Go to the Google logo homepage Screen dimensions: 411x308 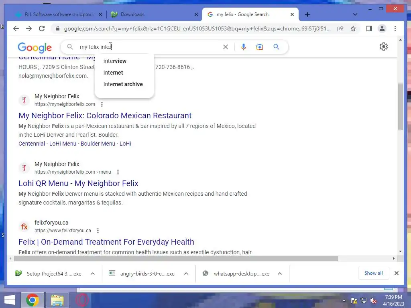35,47
